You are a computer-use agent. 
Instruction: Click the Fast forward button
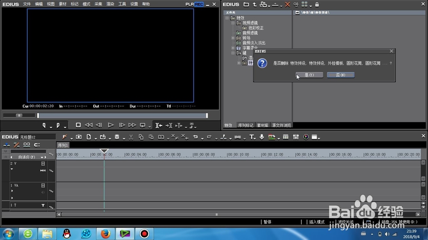132,125
